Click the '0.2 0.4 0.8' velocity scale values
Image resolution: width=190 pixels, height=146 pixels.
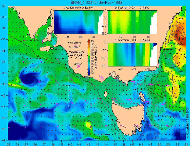click(x=76, y=55)
